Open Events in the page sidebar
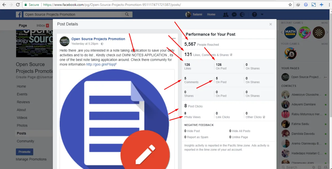The image size is (332, 169). coord(22,94)
